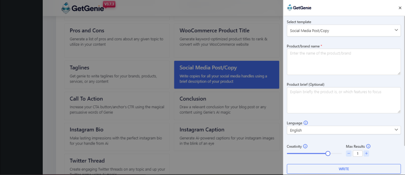Click the Language info icon
Viewport: 405px width, 175px height.
[x=306, y=123]
